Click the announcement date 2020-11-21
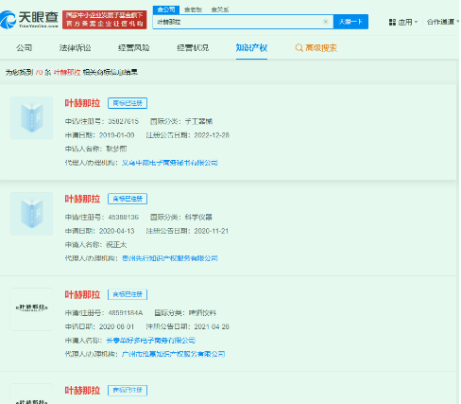The height and width of the screenshot is (404, 461). (212, 231)
